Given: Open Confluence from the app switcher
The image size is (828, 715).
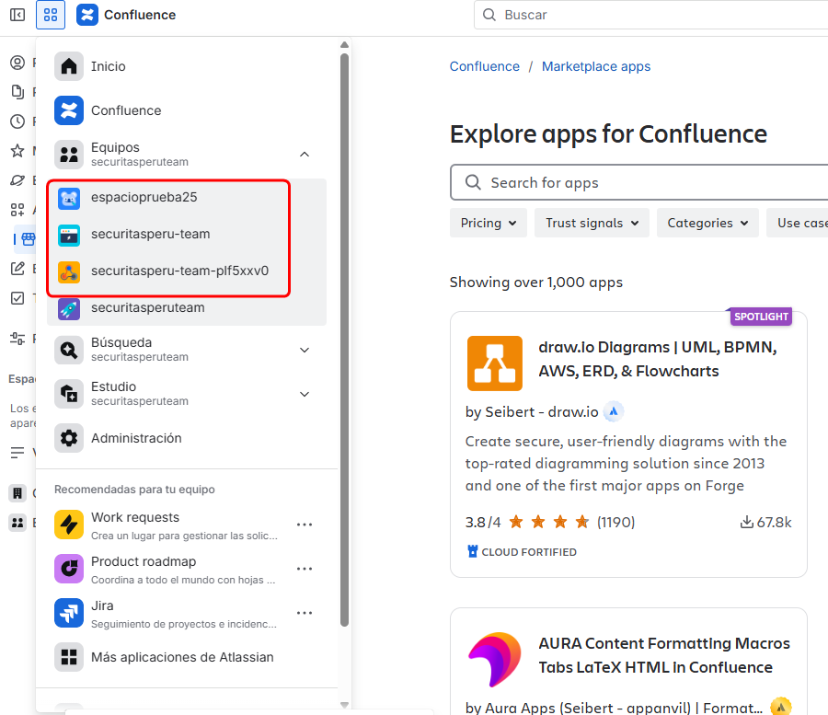Looking at the screenshot, I should [x=186, y=110].
